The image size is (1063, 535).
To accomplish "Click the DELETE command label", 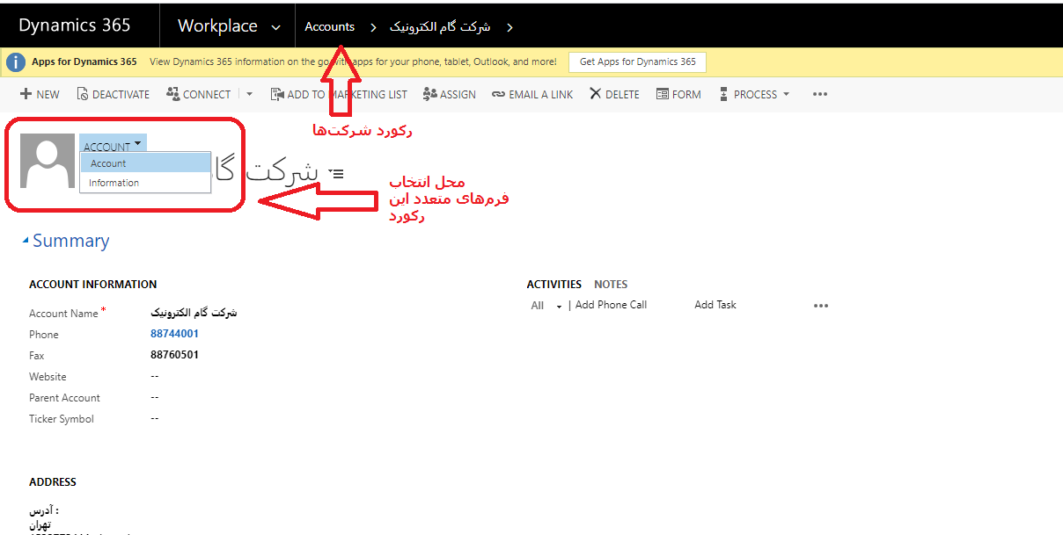I will point(622,94).
